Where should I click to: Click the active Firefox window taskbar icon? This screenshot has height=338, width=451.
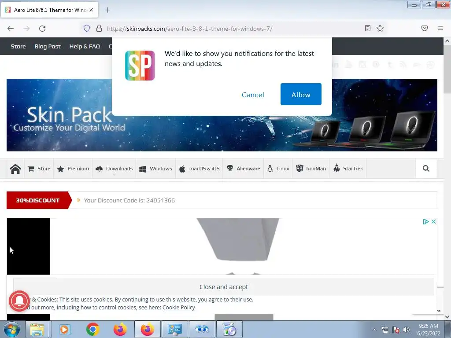[x=147, y=329]
